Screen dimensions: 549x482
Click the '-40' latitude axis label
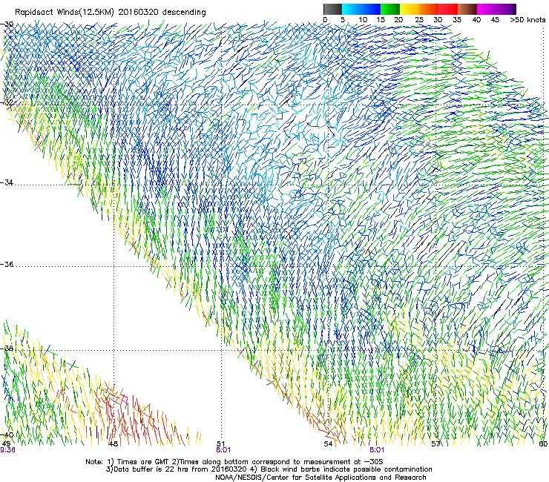(x=7, y=435)
